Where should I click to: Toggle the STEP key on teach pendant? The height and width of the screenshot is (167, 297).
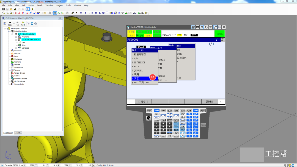pos(183,114)
